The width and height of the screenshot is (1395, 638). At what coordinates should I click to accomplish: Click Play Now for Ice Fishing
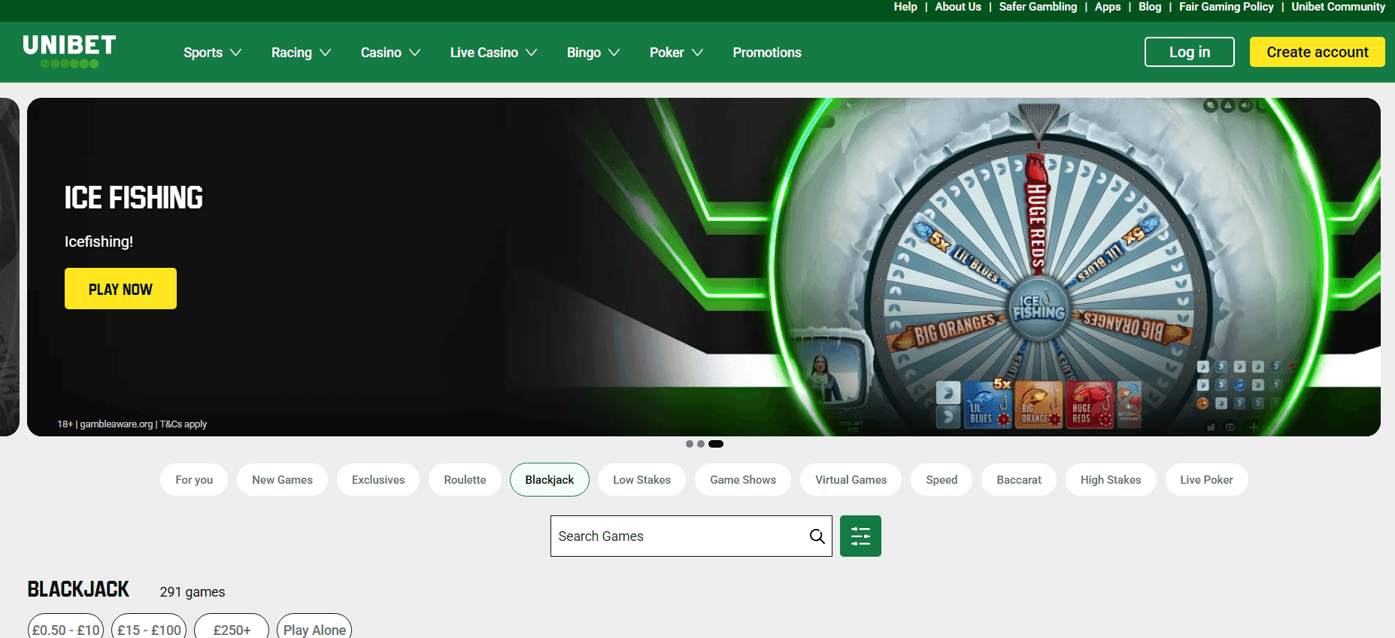click(x=120, y=289)
